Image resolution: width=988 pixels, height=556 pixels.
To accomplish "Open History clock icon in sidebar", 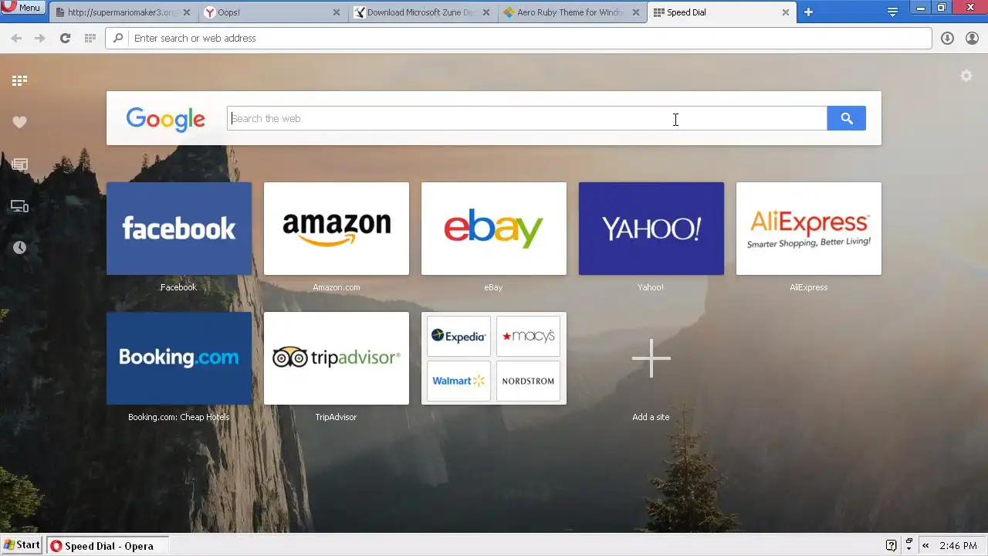I will [19, 247].
